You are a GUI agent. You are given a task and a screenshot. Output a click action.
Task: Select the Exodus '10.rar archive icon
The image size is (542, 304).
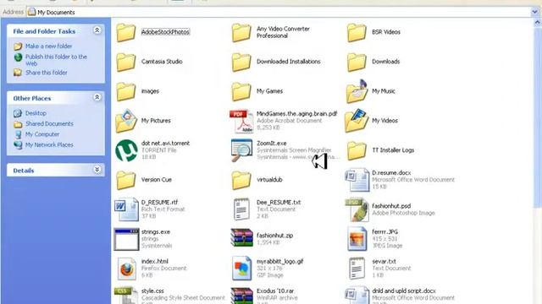pos(241,296)
